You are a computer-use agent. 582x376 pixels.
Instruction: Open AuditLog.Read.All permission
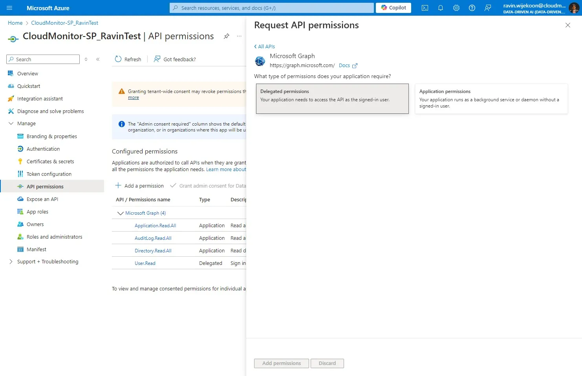click(x=153, y=238)
